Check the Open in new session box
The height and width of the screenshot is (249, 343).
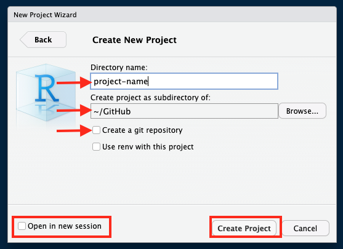pos(22,226)
